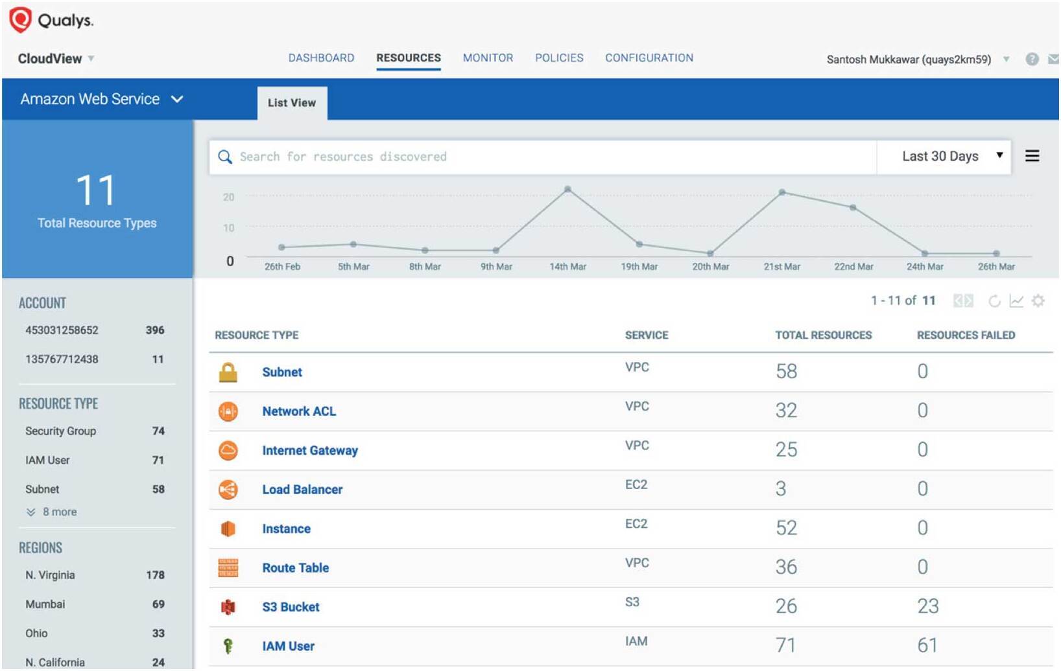The width and height of the screenshot is (1061, 671).
Task: Open the Amazon Web Service provider dropdown
Action: point(102,99)
